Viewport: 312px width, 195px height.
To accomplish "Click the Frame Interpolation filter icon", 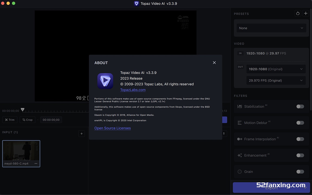I will click(240, 139).
